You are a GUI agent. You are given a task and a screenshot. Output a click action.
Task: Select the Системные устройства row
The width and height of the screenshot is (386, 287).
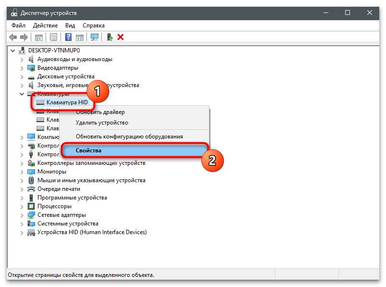click(68, 224)
